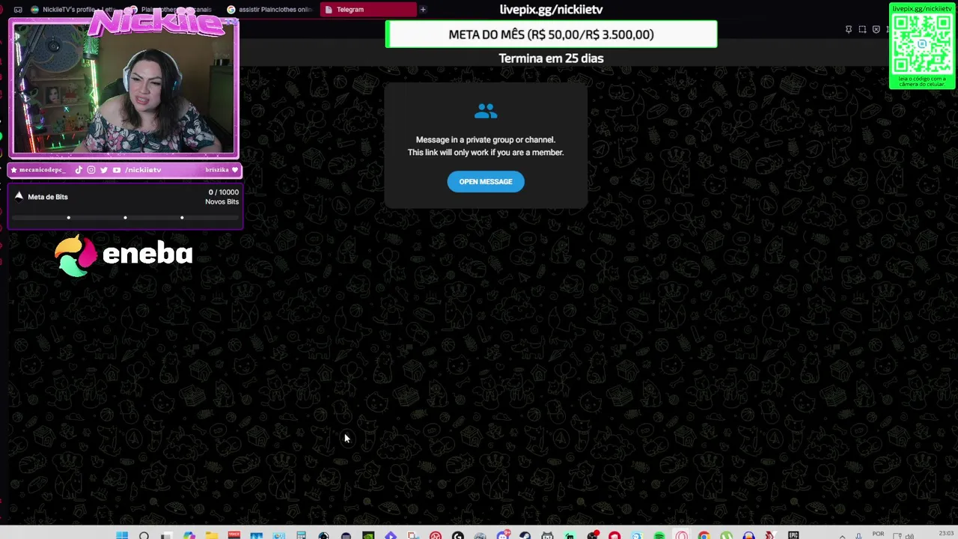
Task: Click the snapshot capture icon in browser toolbar
Action: pos(862,29)
